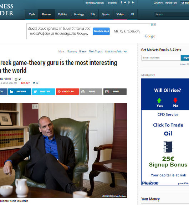
Task: Expand the More topics chevron
Action: (x=125, y=51)
